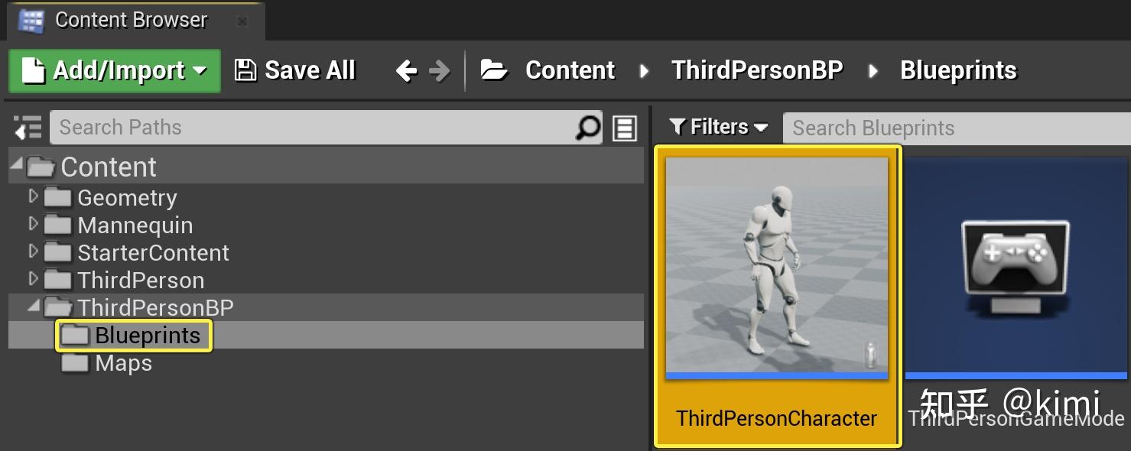Click the Content Browser tab icon
Image resolution: width=1131 pixels, height=451 pixels.
pos(31,21)
